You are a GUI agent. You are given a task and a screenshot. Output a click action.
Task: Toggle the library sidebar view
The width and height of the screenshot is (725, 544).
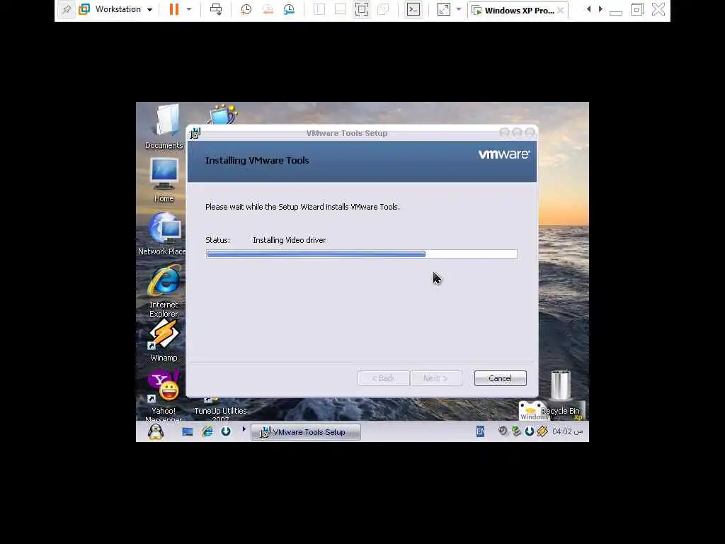click(319, 9)
